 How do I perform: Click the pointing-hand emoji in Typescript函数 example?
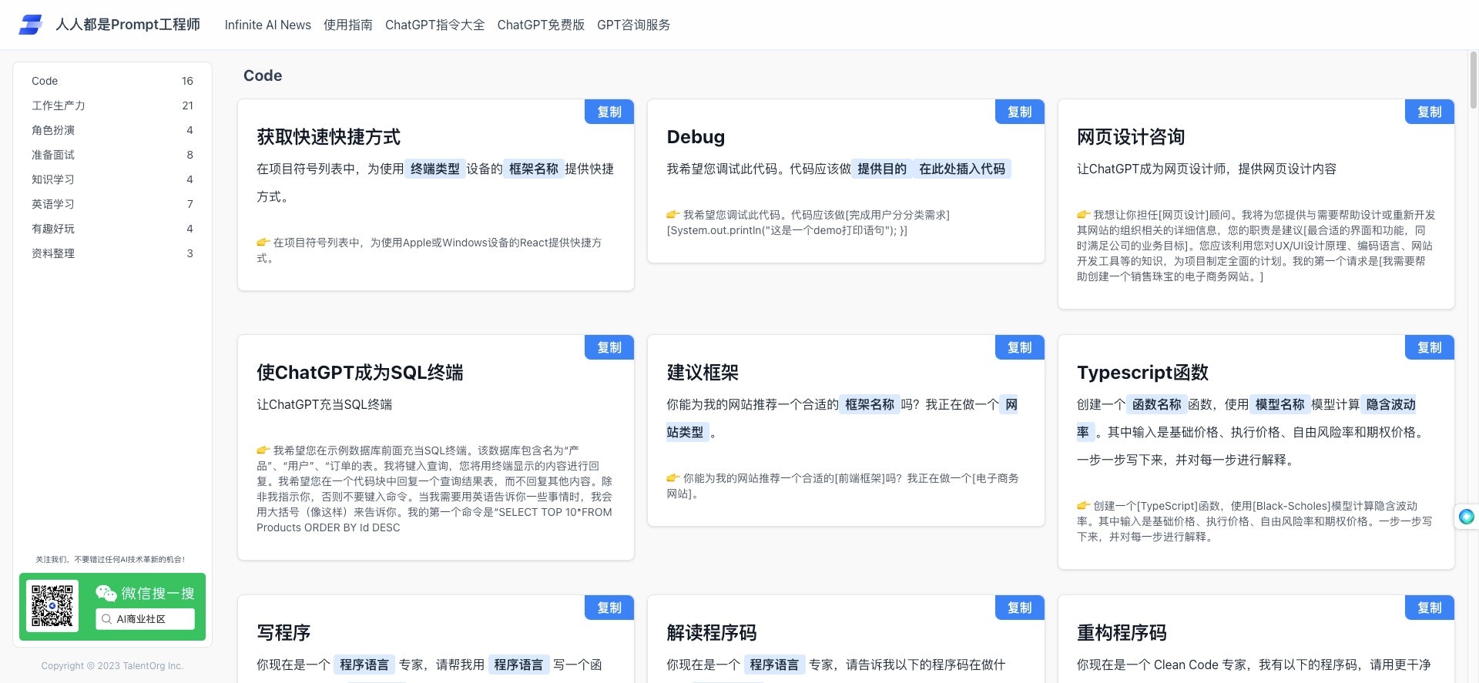(x=1083, y=506)
